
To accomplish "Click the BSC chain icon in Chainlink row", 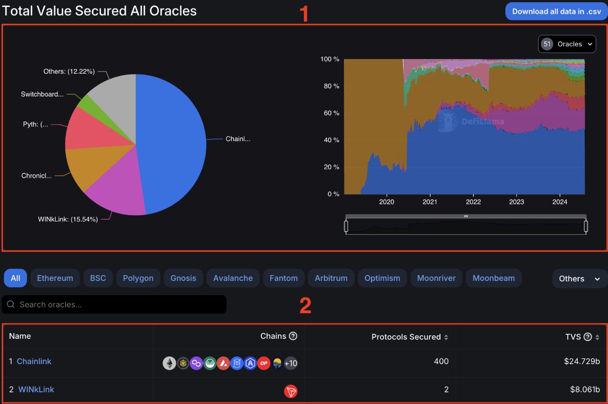I will pyautogui.click(x=183, y=364).
